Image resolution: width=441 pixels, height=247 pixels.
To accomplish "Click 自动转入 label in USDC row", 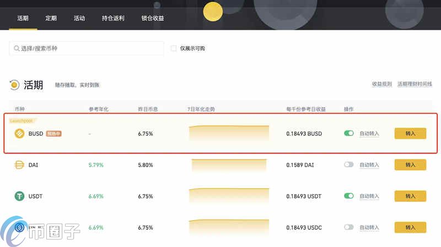I will click(369, 227).
